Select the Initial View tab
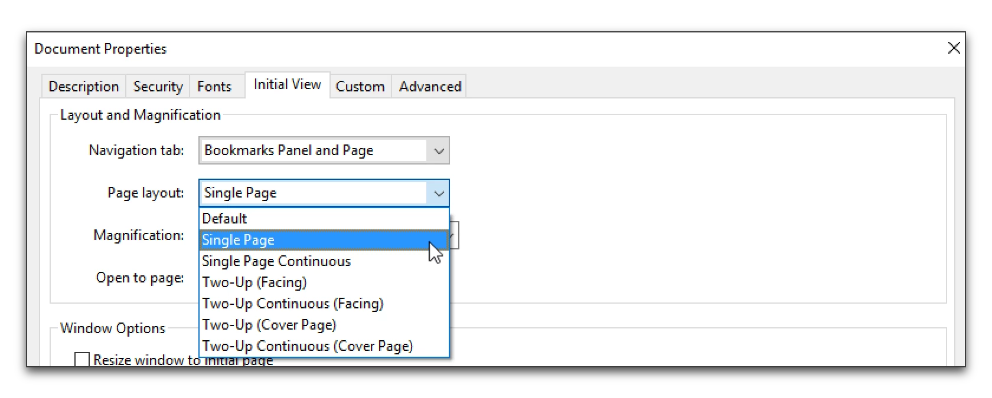Image resolution: width=992 pixels, height=398 pixels. click(288, 85)
